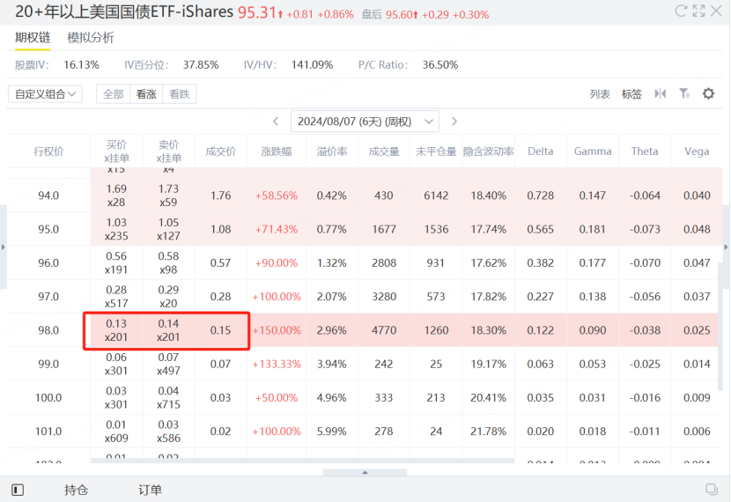Click ask price 0.14 x201 for strike 98.0

168,330
